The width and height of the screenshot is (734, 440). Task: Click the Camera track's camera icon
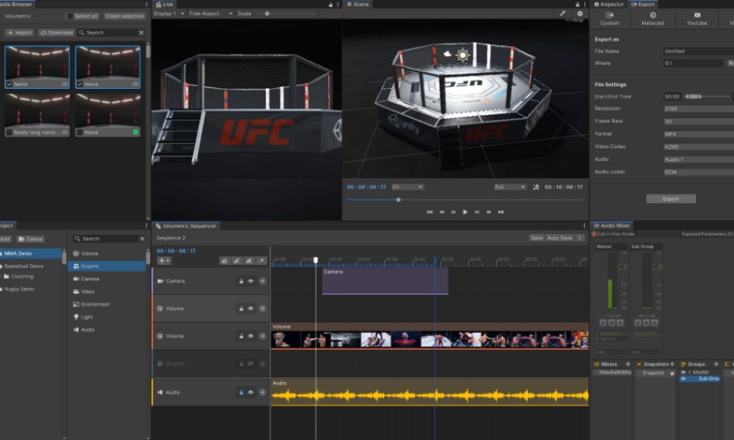coord(160,281)
